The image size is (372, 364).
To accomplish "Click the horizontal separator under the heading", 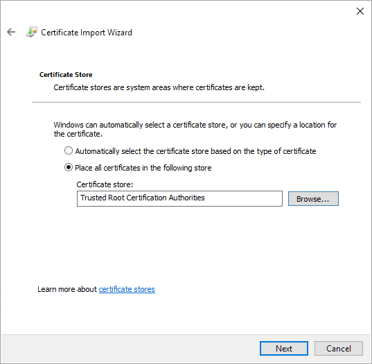I will (x=196, y=103).
